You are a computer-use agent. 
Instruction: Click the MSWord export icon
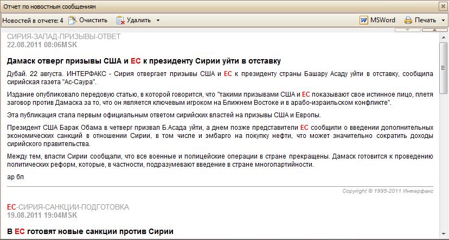pos(363,20)
